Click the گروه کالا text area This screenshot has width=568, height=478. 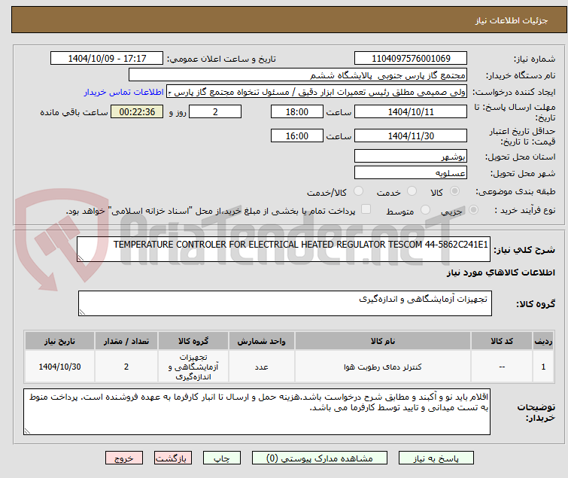click(x=284, y=303)
